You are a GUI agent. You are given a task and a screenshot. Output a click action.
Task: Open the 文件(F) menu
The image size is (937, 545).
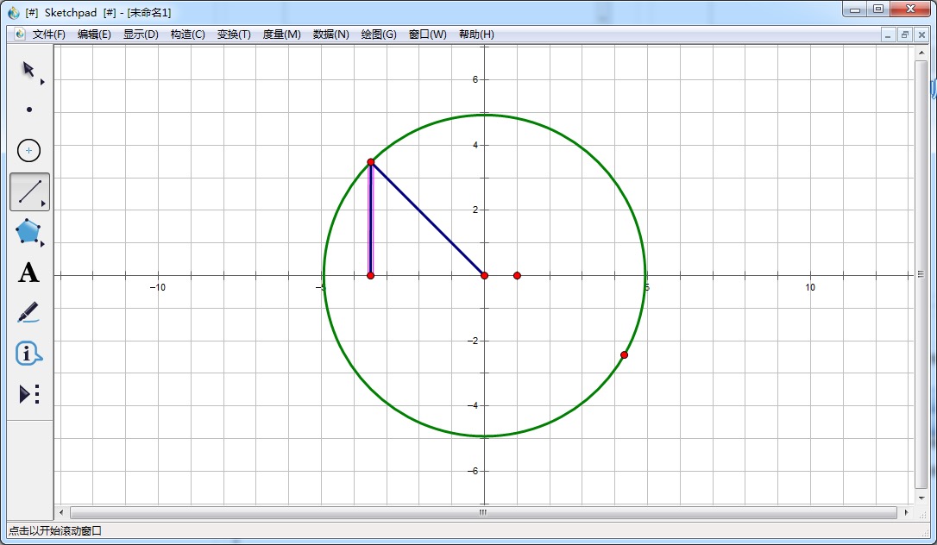(x=48, y=34)
